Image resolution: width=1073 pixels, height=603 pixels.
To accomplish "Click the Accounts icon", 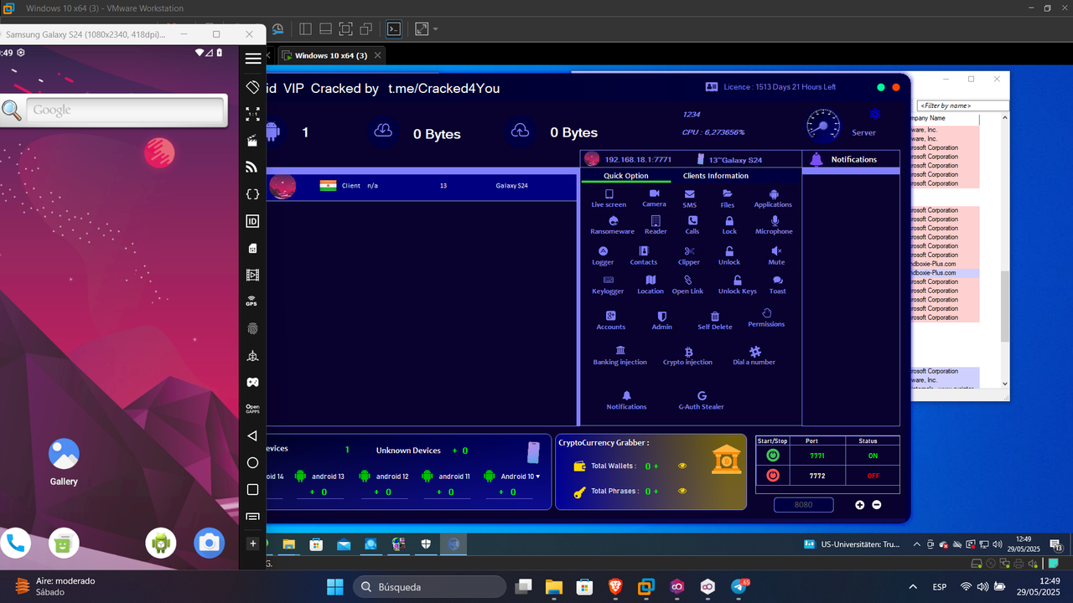I will click(x=611, y=316).
